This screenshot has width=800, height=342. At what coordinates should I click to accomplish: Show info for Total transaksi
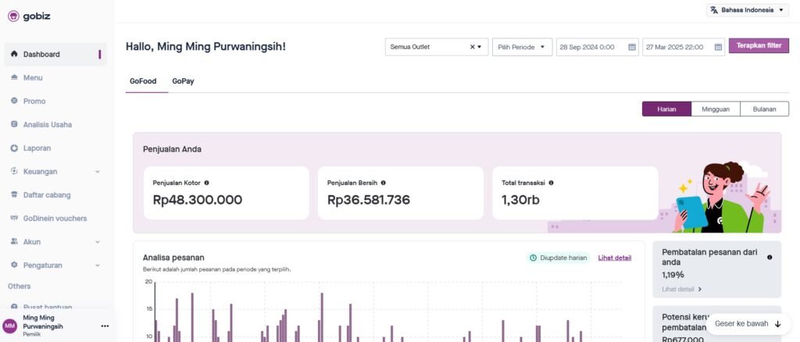click(x=551, y=183)
